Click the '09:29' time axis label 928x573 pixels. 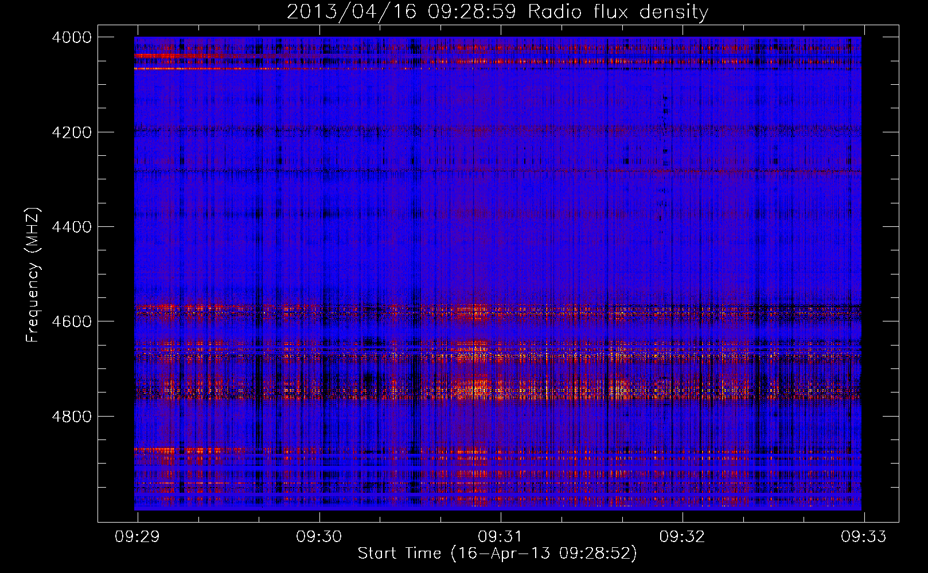138,537
